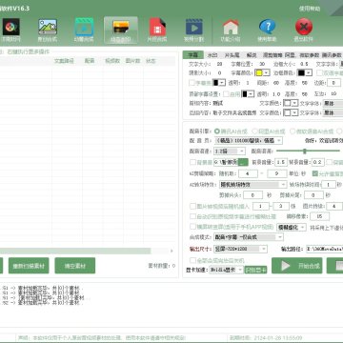343x343 pixels.
Task: Enable random image insertion checkbox
Action: (192, 206)
